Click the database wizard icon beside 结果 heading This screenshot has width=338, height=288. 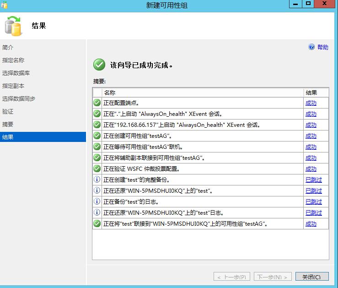coord(13,26)
